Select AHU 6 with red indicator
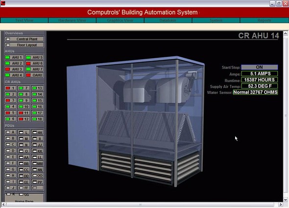This screenshot has width=289, height=208. (x=34, y=63)
